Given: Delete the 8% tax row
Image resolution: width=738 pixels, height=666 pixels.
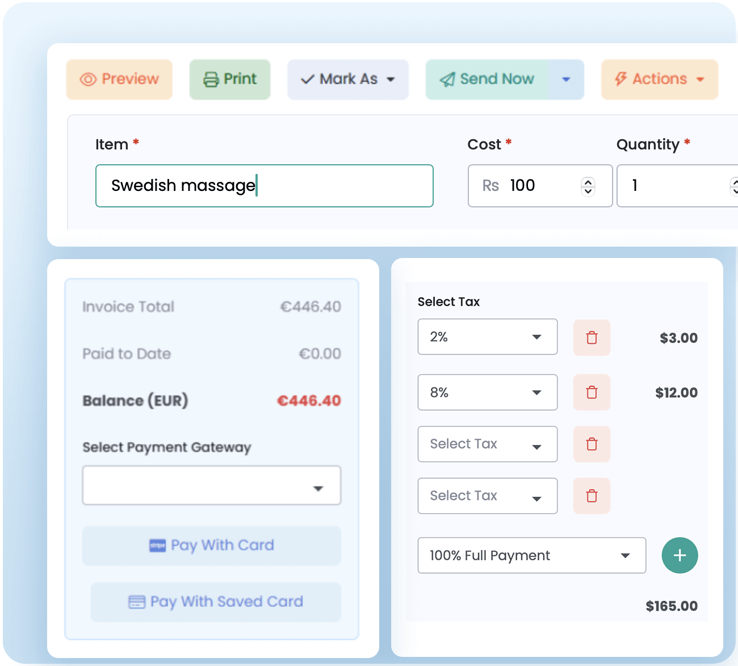Looking at the screenshot, I should [592, 392].
